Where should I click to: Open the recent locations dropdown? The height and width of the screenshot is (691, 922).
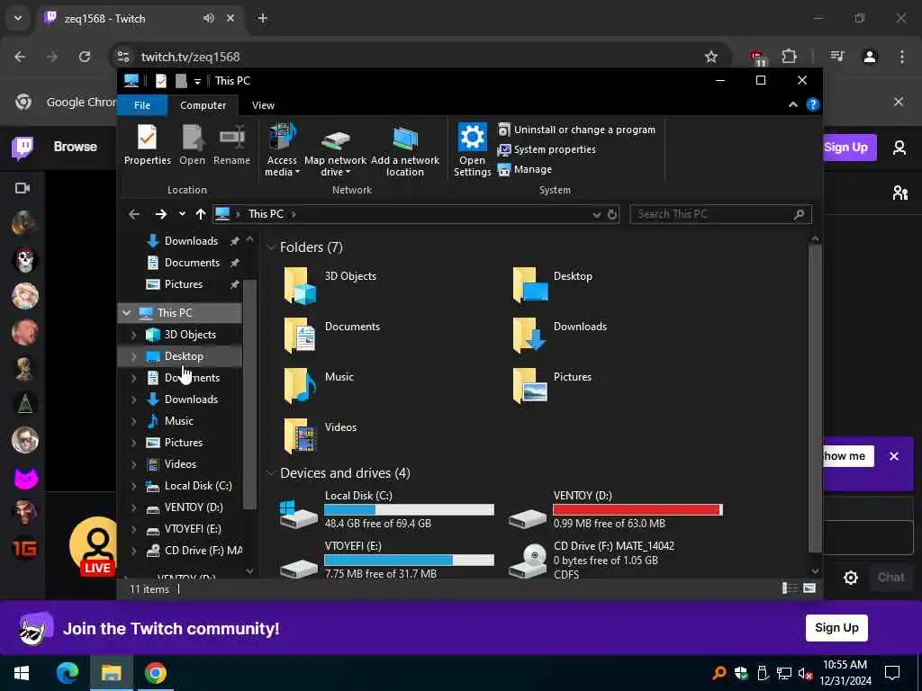(182, 214)
